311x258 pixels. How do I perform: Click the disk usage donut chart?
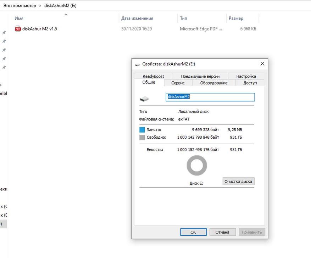click(197, 165)
